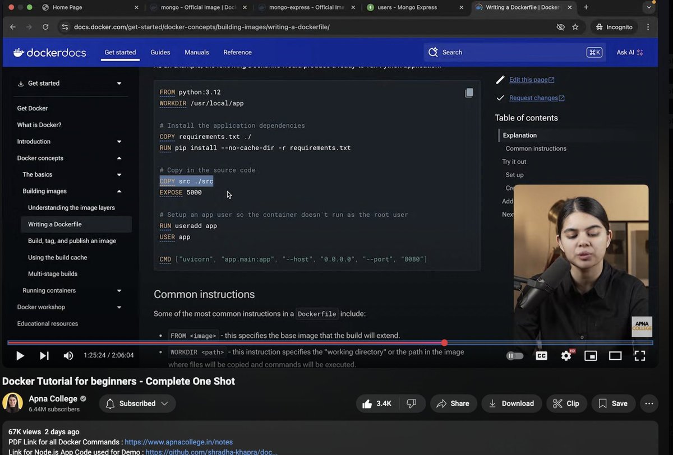This screenshot has width=673, height=455.
Task: Mute the video volume
Action: click(x=68, y=355)
